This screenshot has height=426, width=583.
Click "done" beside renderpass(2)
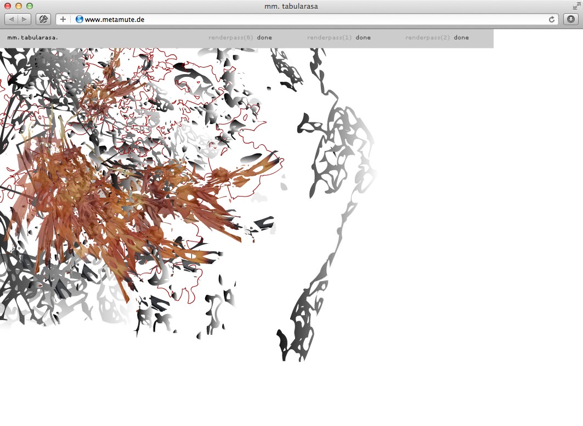461,38
